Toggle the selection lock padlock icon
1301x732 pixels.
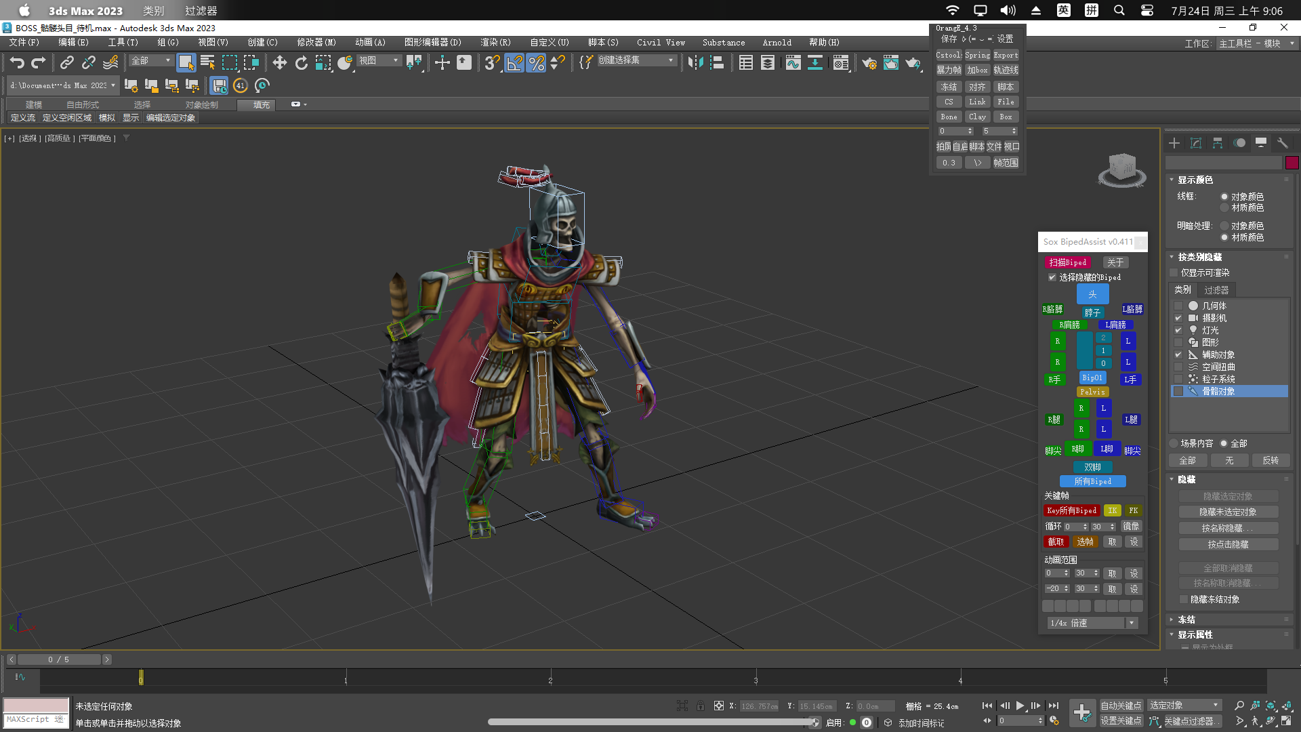click(x=701, y=706)
